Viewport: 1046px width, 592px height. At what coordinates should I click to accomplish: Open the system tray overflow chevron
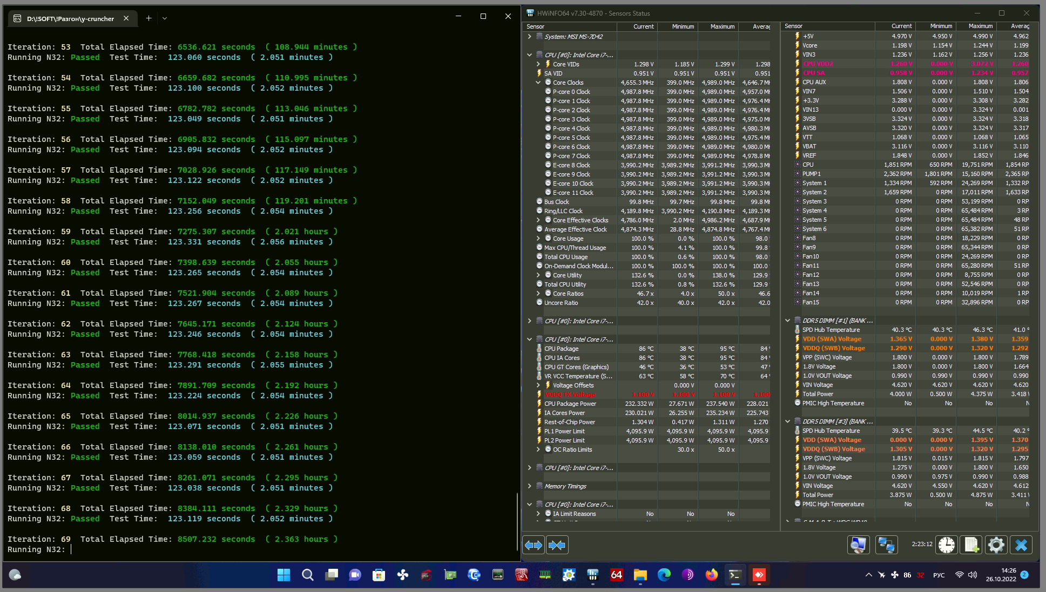click(x=868, y=575)
